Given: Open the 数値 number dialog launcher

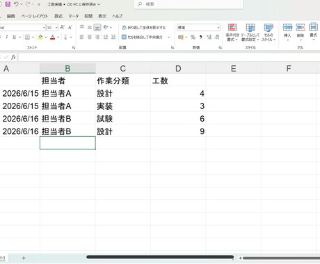Looking at the screenshot, I should pyautogui.click(x=220, y=47).
